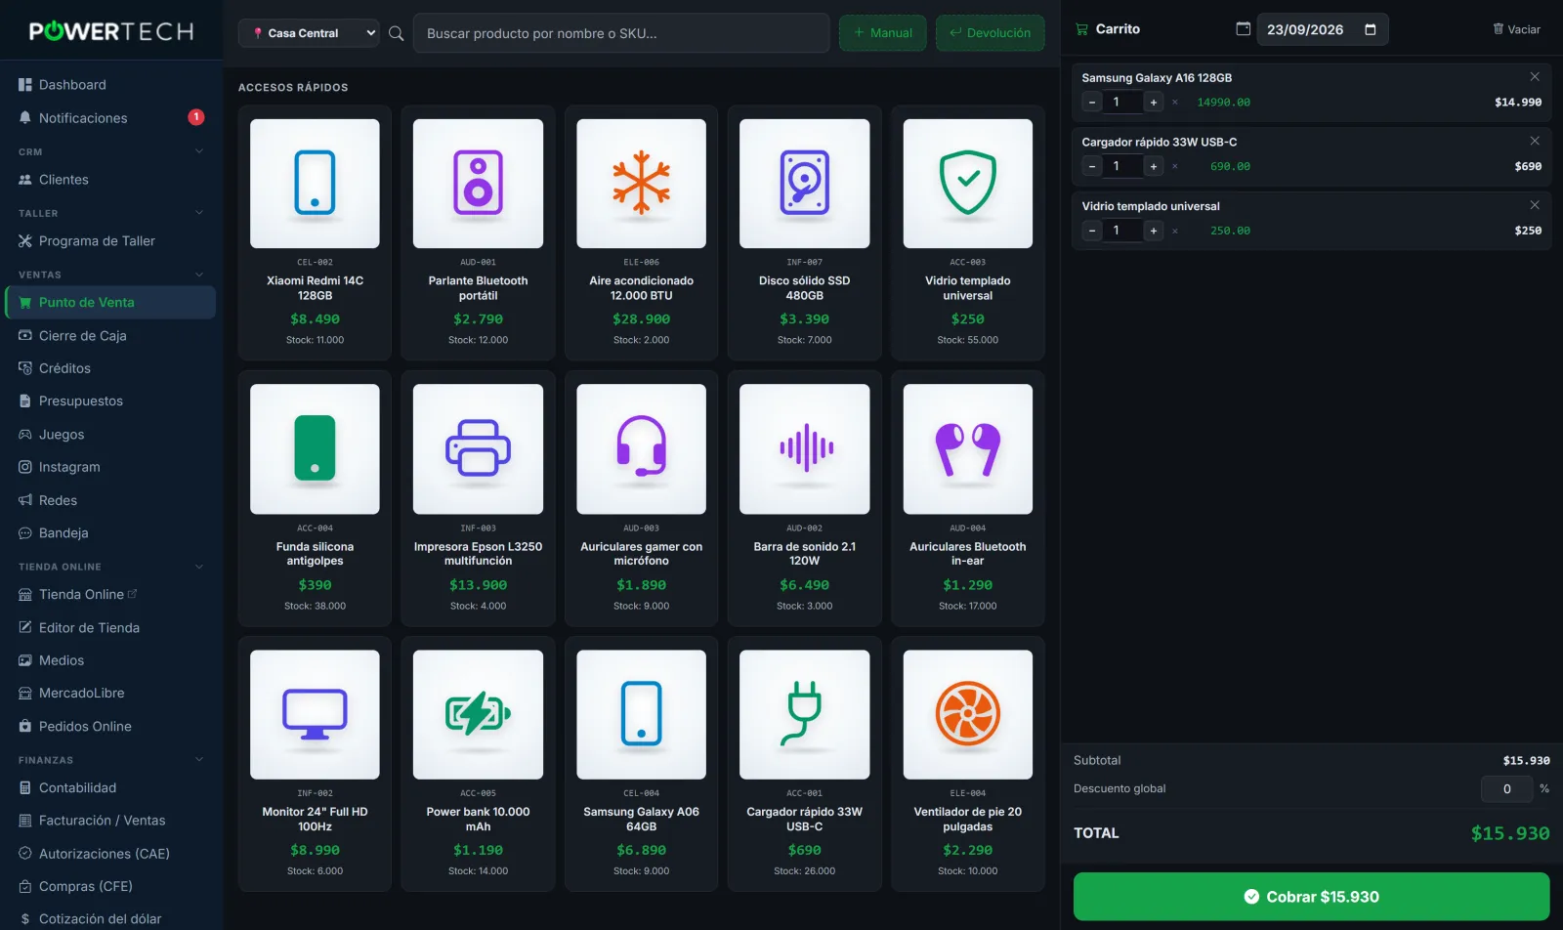Navigate to MercadoLibre section

[111, 694]
